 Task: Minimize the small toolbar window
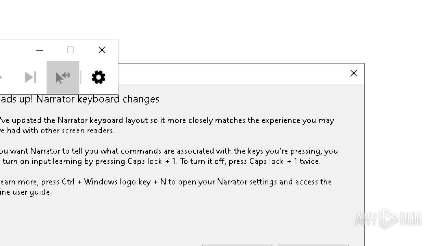(x=40, y=50)
